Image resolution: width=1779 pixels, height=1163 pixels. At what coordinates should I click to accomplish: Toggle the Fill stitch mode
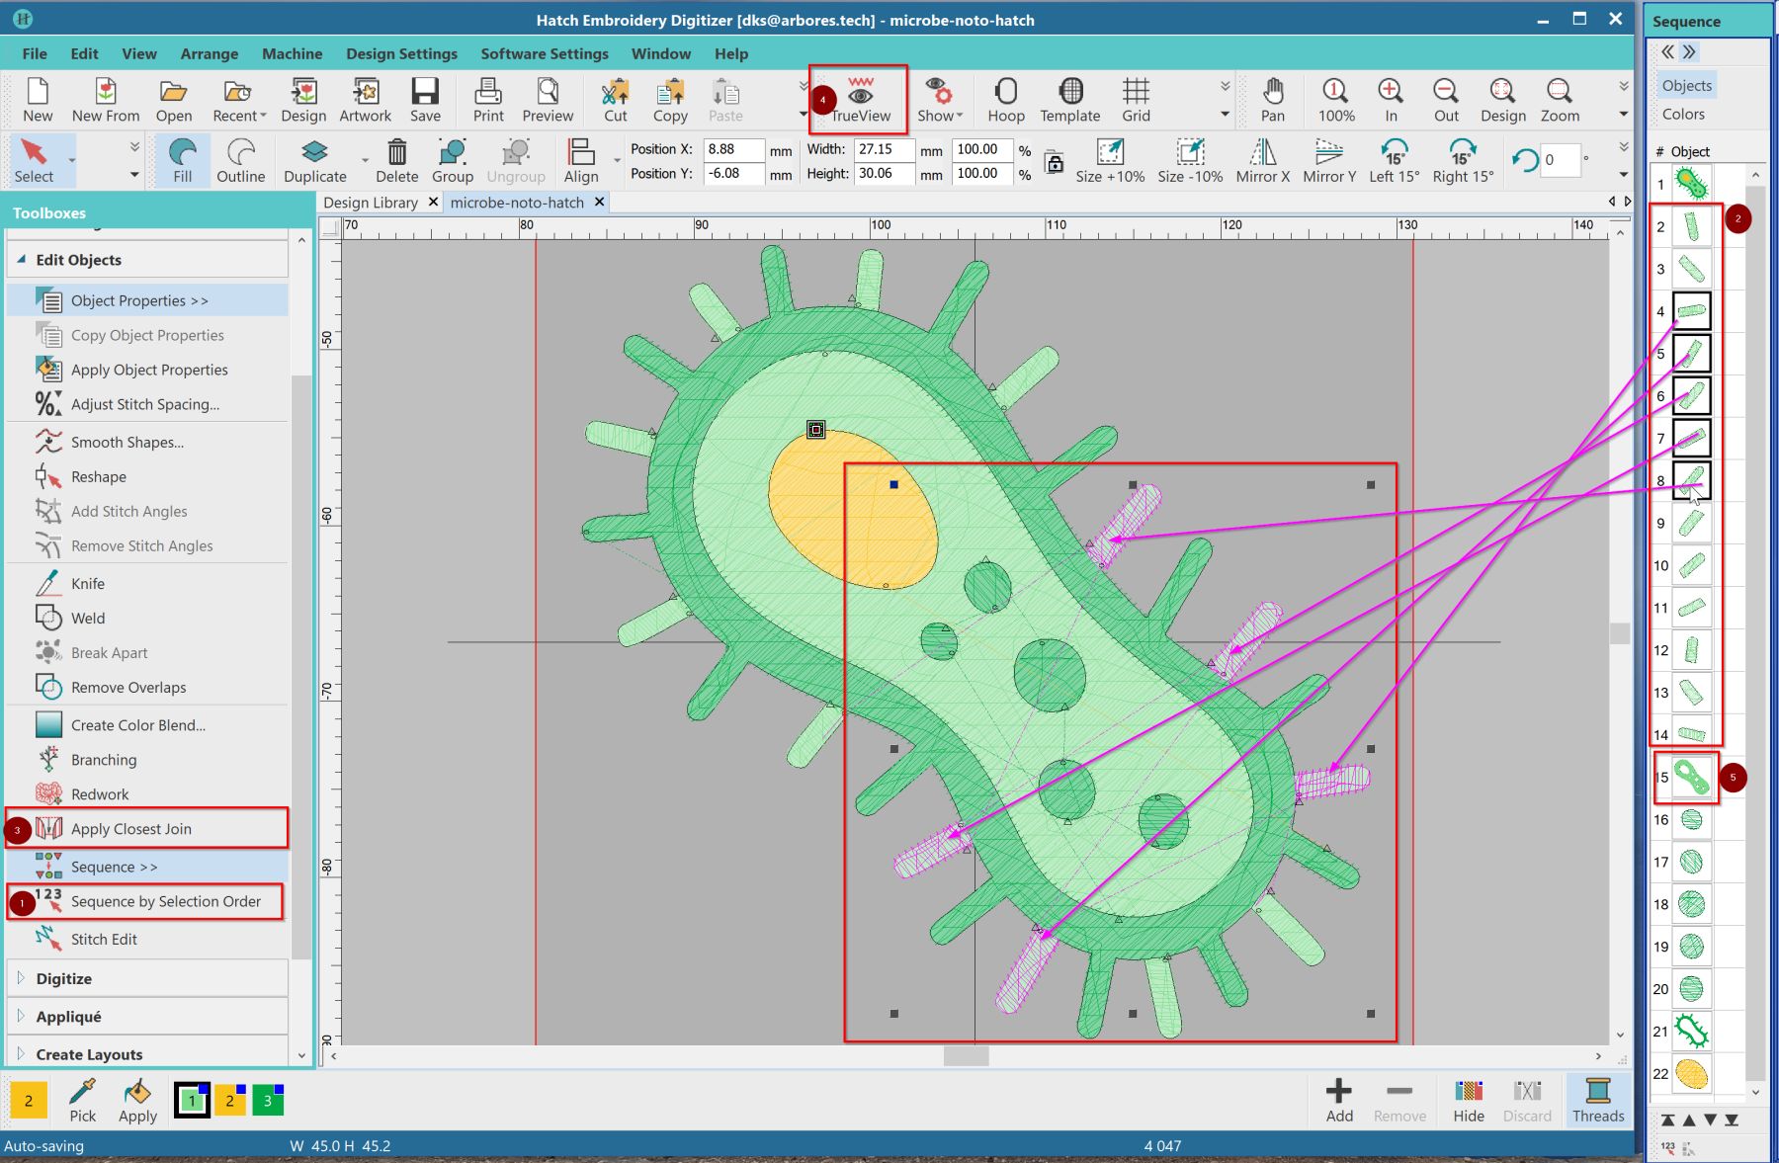[183, 161]
